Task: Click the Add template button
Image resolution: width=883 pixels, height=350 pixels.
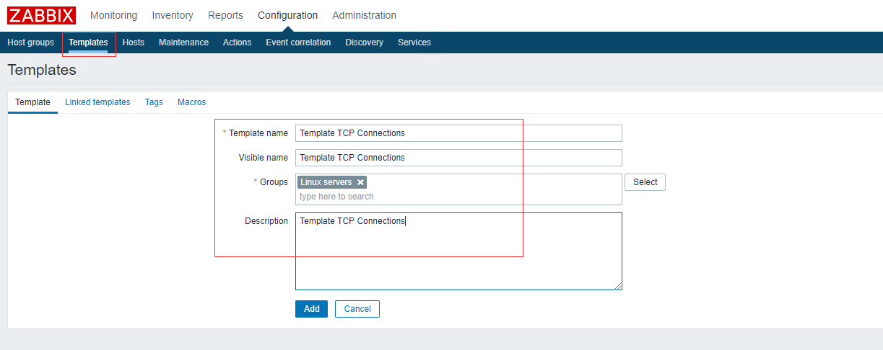Action: (x=311, y=309)
